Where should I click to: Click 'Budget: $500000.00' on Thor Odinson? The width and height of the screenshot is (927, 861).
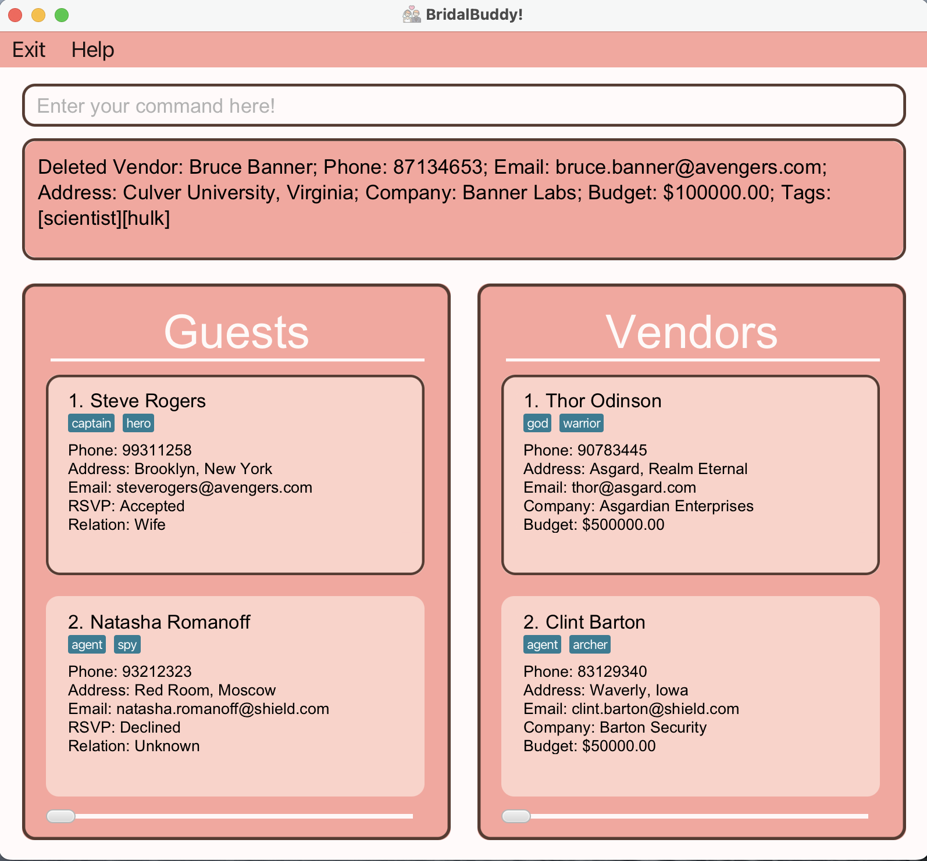point(594,525)
